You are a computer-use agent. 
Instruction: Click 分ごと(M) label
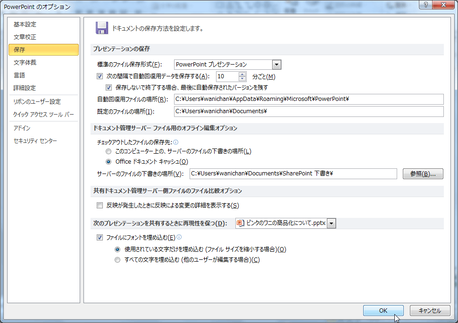[x=264, y=76]
